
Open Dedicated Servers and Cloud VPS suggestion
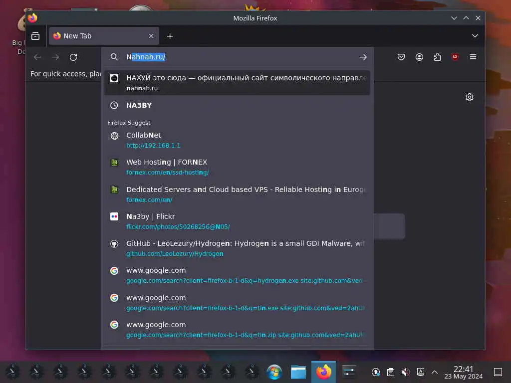click(237, 194)
